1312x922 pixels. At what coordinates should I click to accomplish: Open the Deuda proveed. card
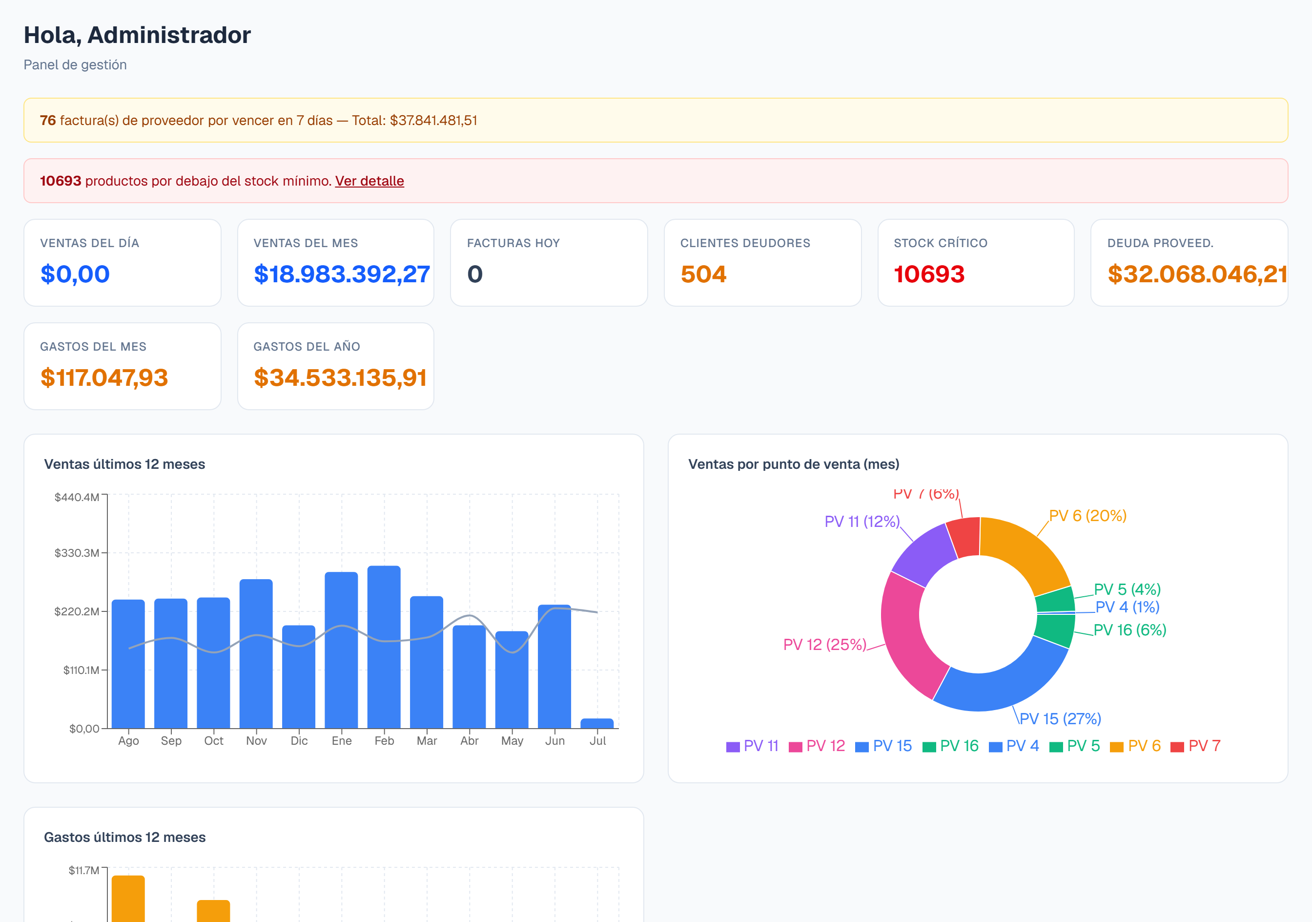pyautogui.click(x=1189, y=263)
